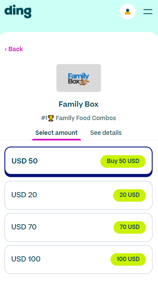Switch to the See details tab
Image resolution: width=158 pixels, height=281 pixels.
point(106,133)
